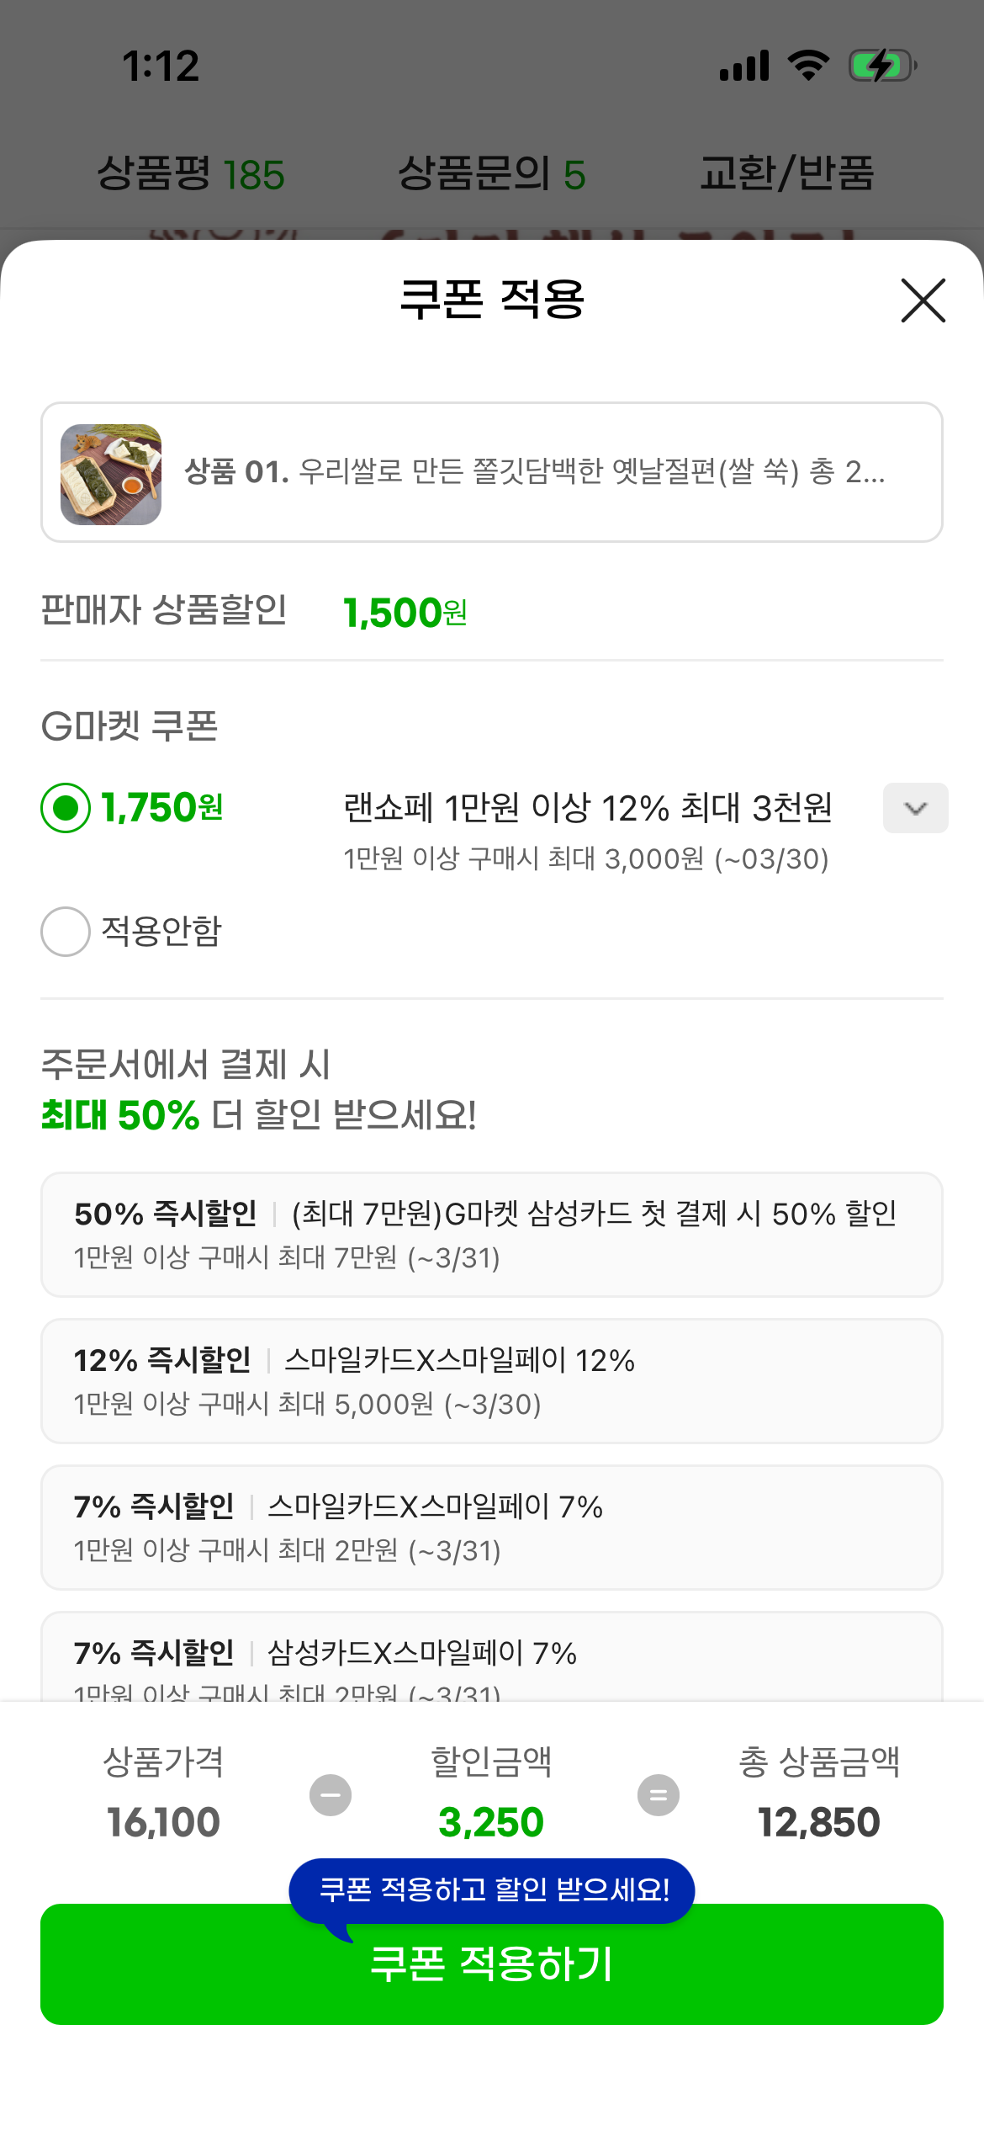Select the 1,750원 coupon radio button

point(66,808)
